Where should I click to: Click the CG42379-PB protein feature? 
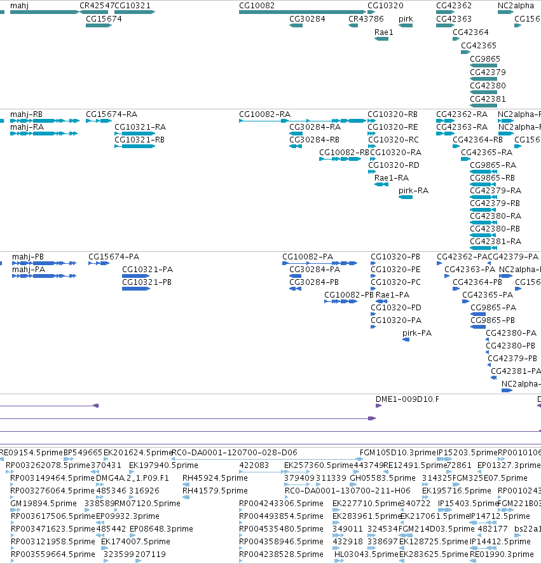(489, 365)
